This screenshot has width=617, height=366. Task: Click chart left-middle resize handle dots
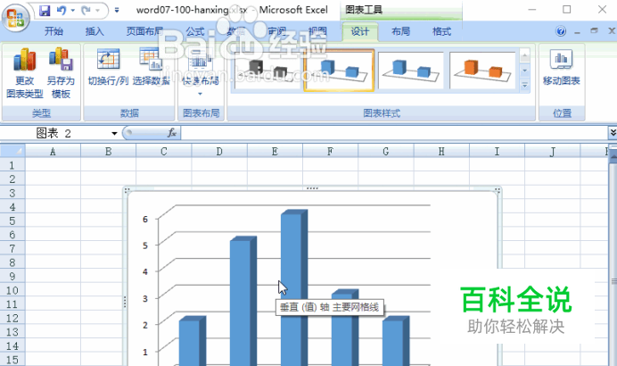click(x=125, y=302)
